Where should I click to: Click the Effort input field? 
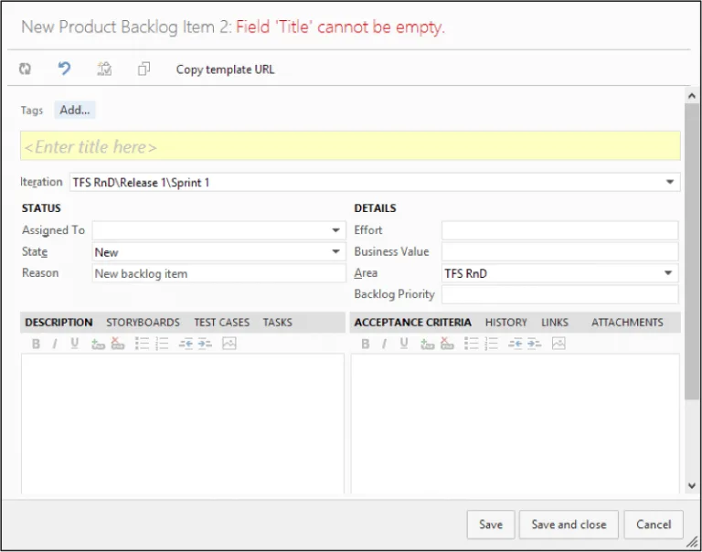(x=559, y=230)
